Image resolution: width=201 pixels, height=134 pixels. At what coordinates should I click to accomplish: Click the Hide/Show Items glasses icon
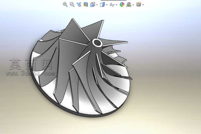point(112,5)
